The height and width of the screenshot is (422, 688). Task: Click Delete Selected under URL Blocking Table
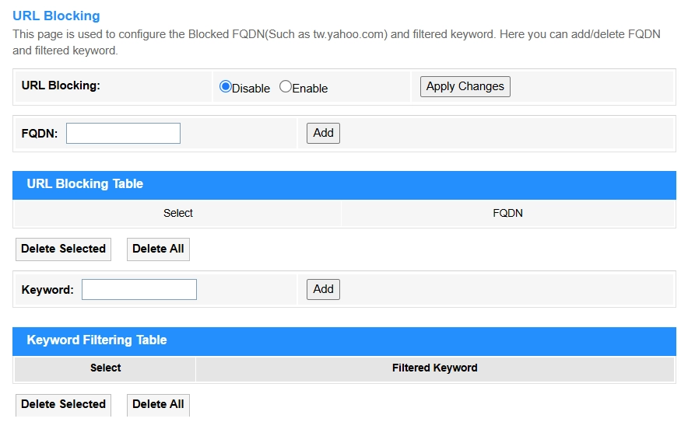[x=63, y=249]
